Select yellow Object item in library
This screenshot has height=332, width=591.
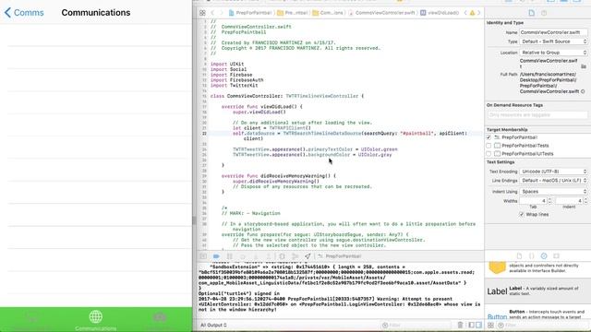click(537, 267)
